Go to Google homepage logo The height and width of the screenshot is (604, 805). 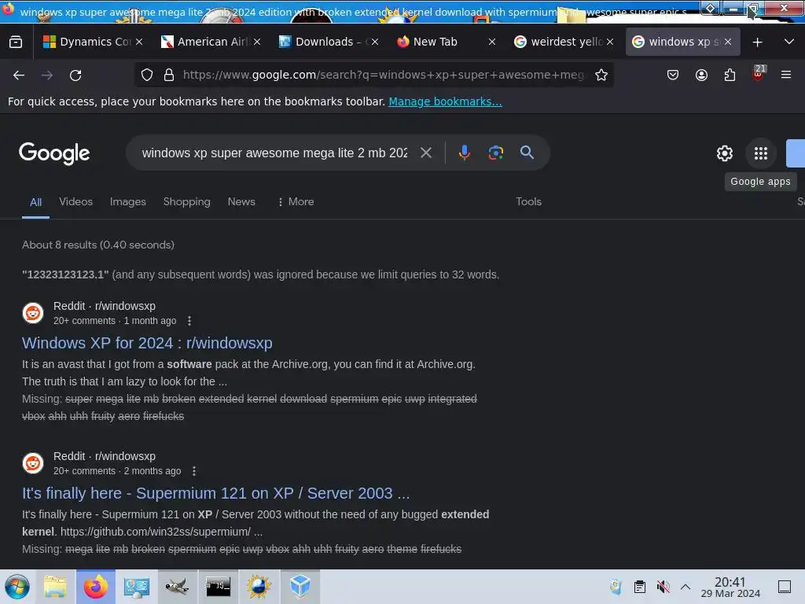tap(54, 153)
